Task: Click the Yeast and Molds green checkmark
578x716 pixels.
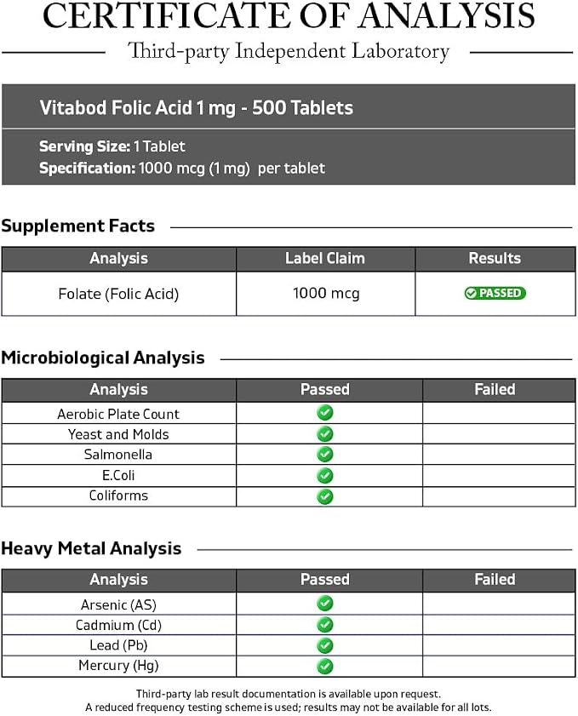Action: point(325,434)
